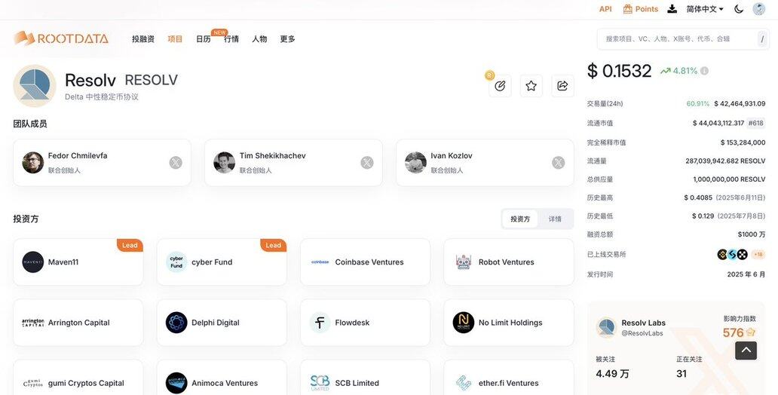Screen dimensions: 778x395
Task: Click the SCB Limited logo icon
Action: (320, 383)
